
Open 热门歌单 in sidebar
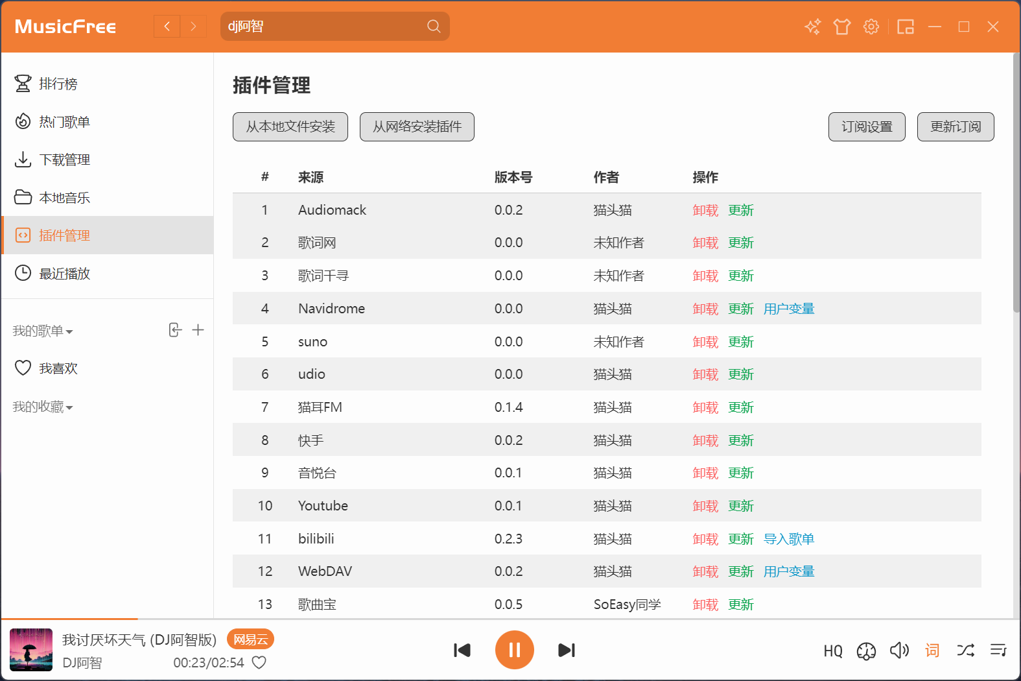click(107, 121)
